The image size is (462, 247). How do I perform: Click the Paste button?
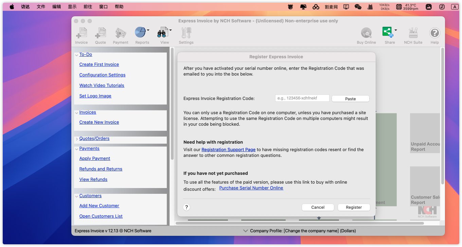[x=350, y=99]
